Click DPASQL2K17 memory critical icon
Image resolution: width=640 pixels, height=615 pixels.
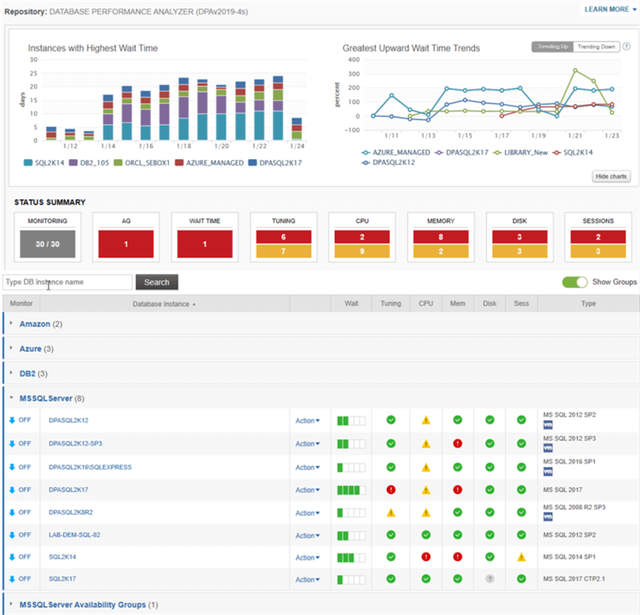pos(458,490)
